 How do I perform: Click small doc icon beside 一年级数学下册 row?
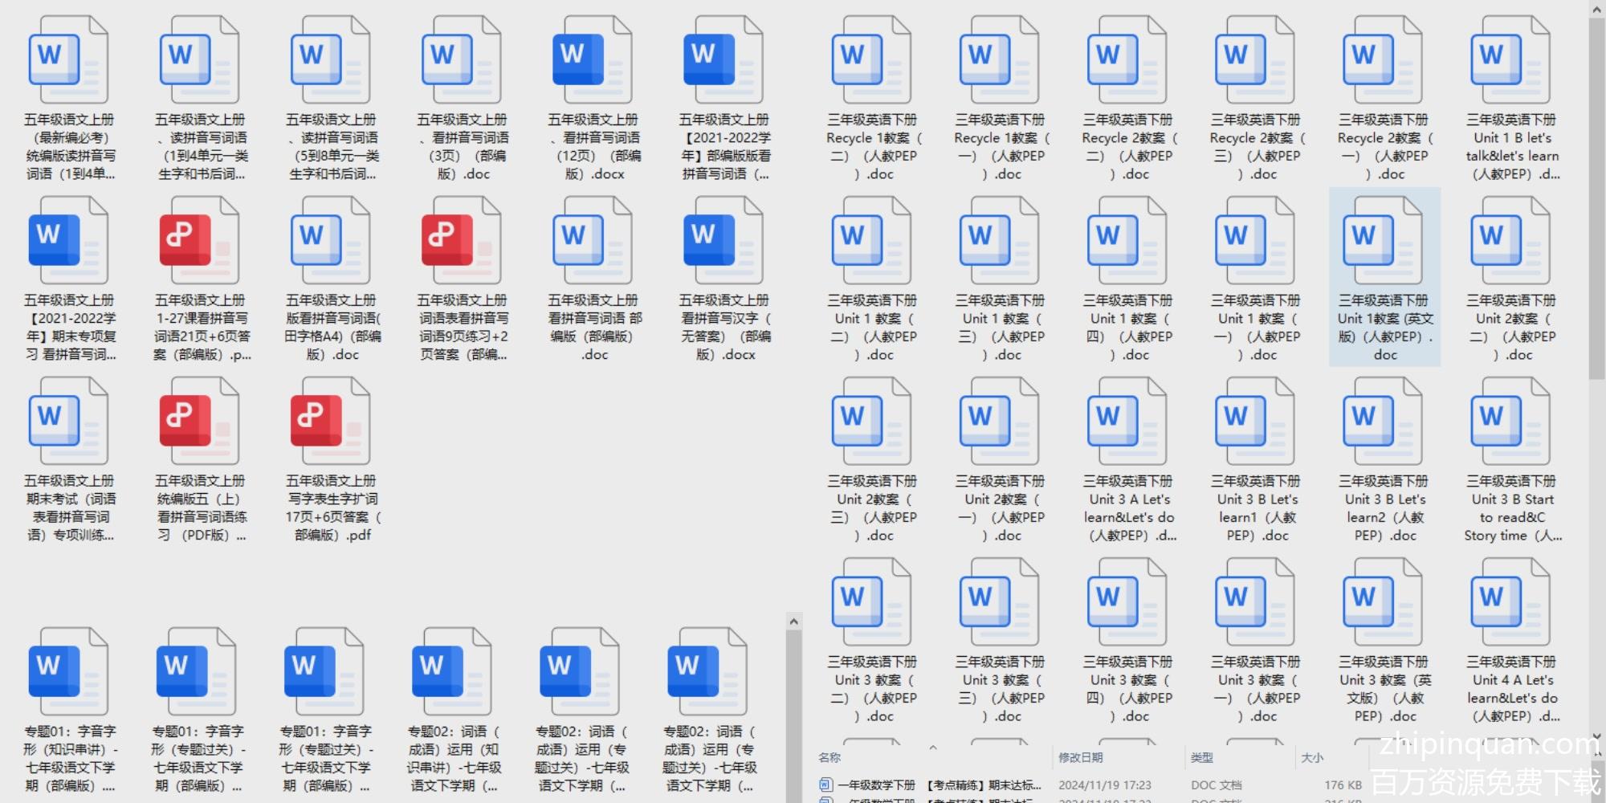pyautogui.click(x=825, y=785)
